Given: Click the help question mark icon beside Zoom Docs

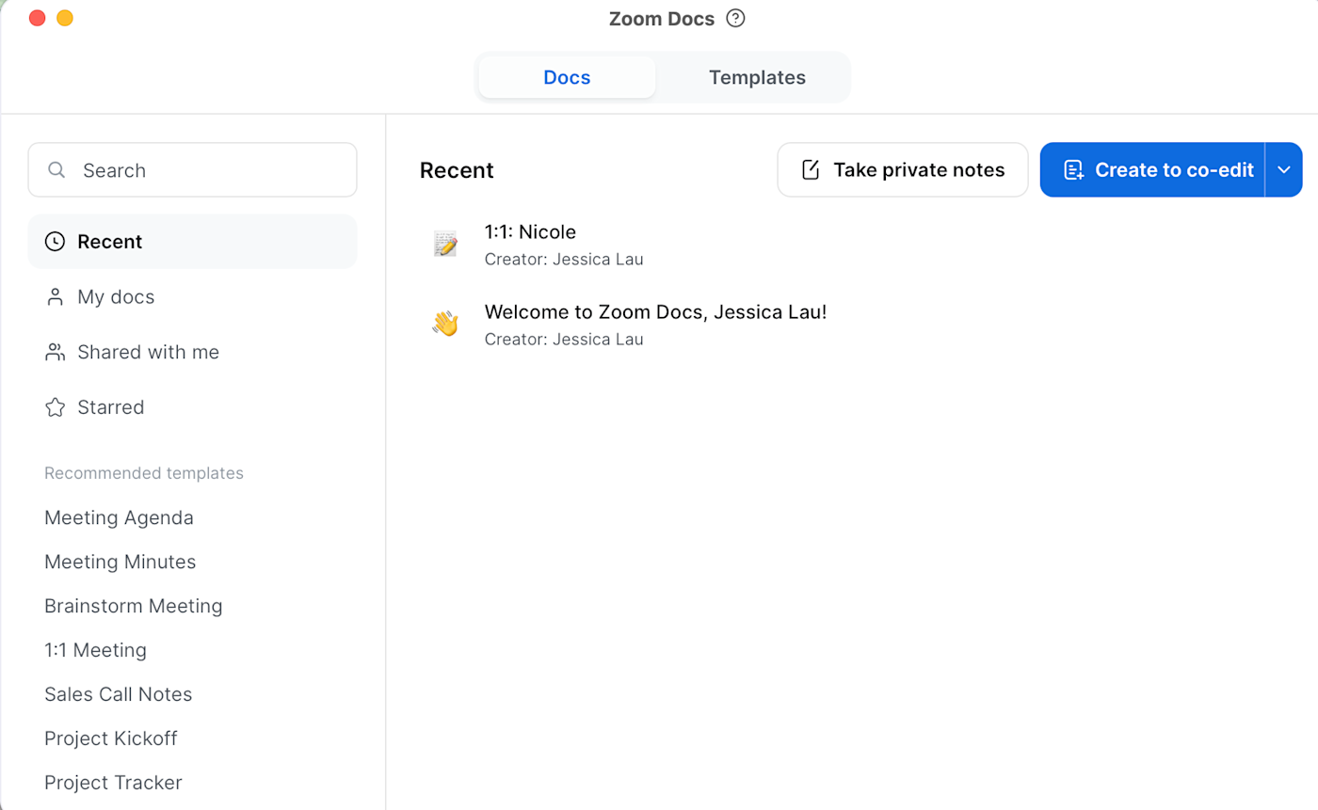Looking at the screenshot, I should 736,18.
